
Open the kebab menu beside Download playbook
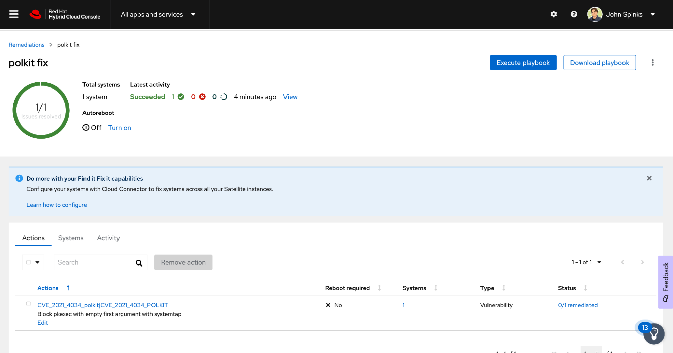[652, 63]
